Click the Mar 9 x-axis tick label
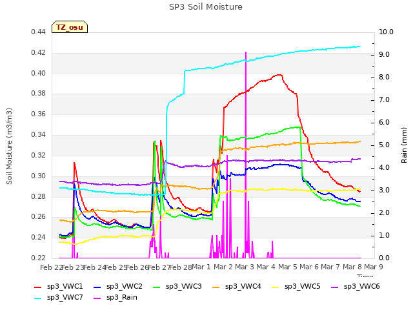The height and width of the screenshot is (310, 413). [x=374, y=267]
